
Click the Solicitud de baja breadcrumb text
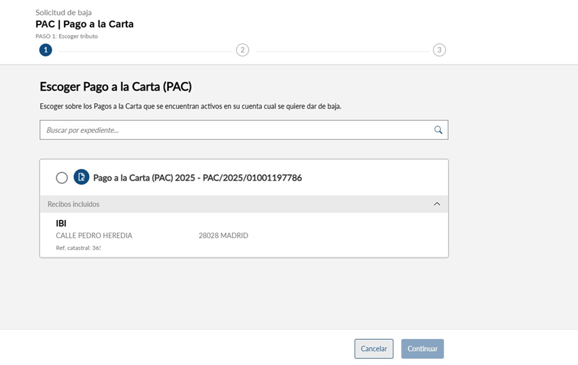[63, 12]
